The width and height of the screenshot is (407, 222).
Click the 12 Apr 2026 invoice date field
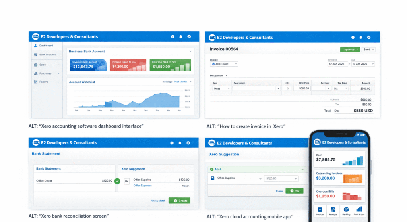point(337,64)
